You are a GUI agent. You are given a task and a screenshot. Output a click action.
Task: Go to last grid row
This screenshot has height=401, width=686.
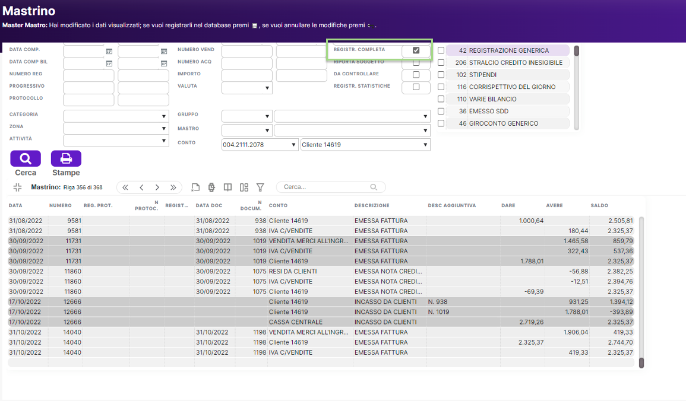coord(173,187)
